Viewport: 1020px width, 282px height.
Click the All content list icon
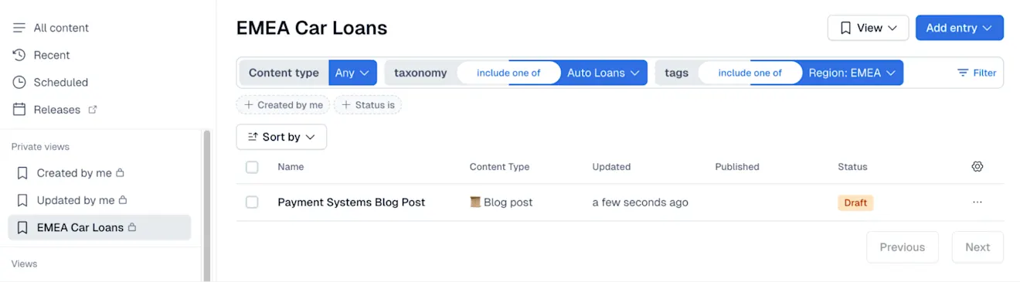pyautogui.click(x=19, y=28)
